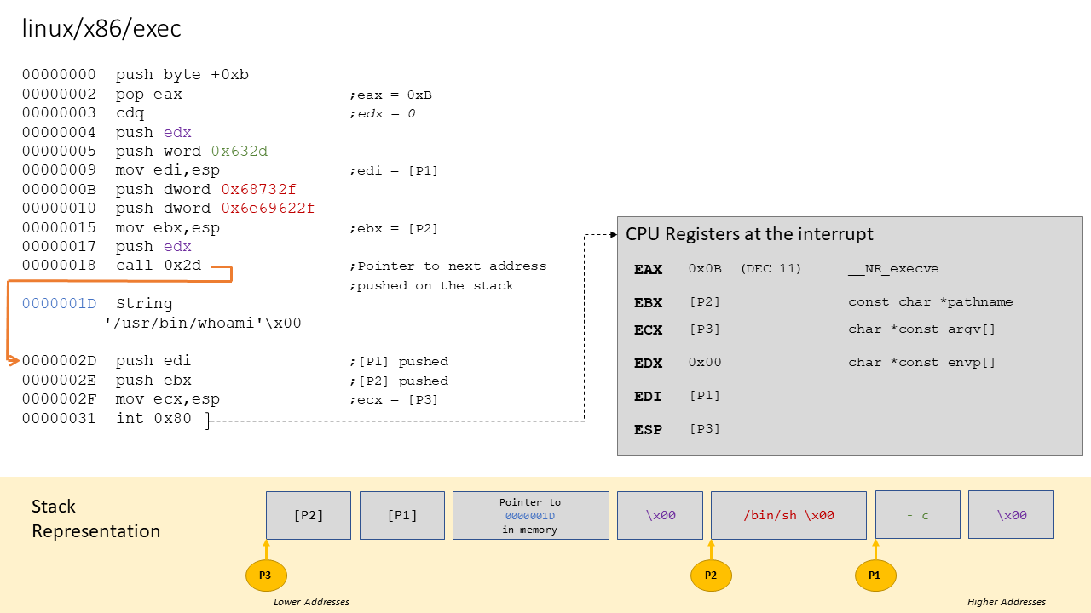Image resolution: width=1091 pixels, height=613 pixels.
Task: Click the red value 0x68732f
Action: 258,190
